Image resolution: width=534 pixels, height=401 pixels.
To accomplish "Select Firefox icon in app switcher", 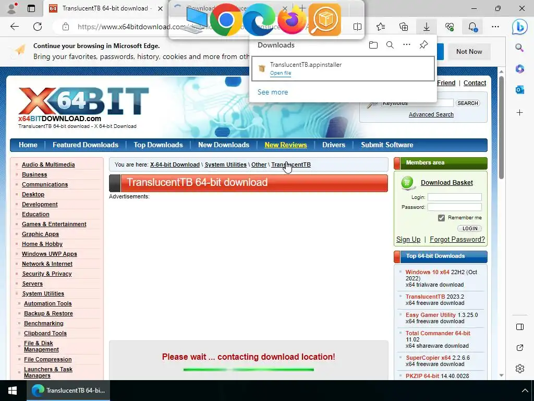I will click(292, 20).
